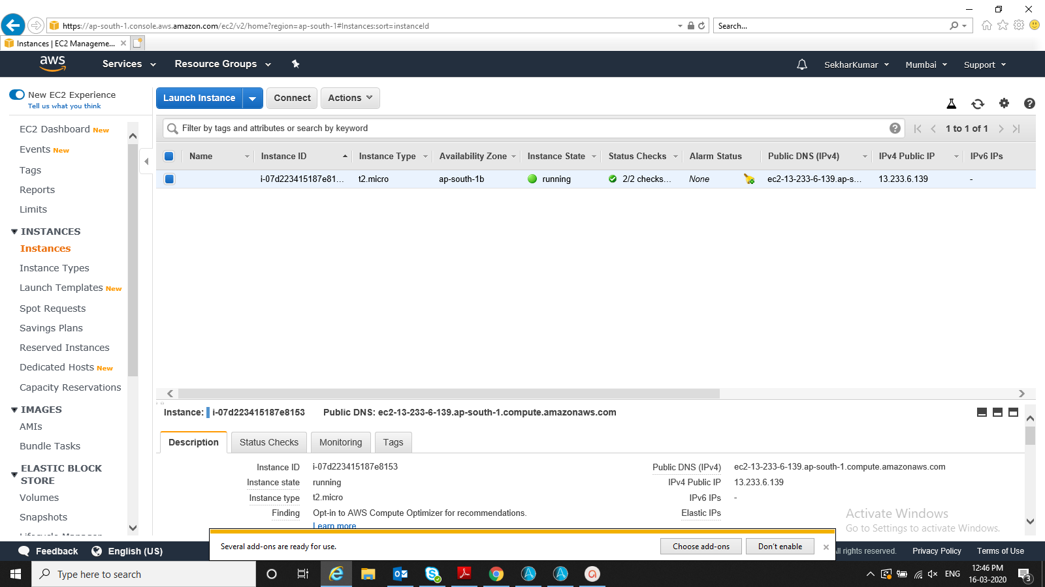1045x587 pixels.
Task: Collapse the IMAGES sidebar section
Action: pyautogui.click(x=14, y=410)
